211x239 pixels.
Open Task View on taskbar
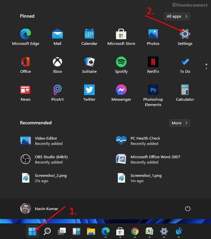coord(62,231)
